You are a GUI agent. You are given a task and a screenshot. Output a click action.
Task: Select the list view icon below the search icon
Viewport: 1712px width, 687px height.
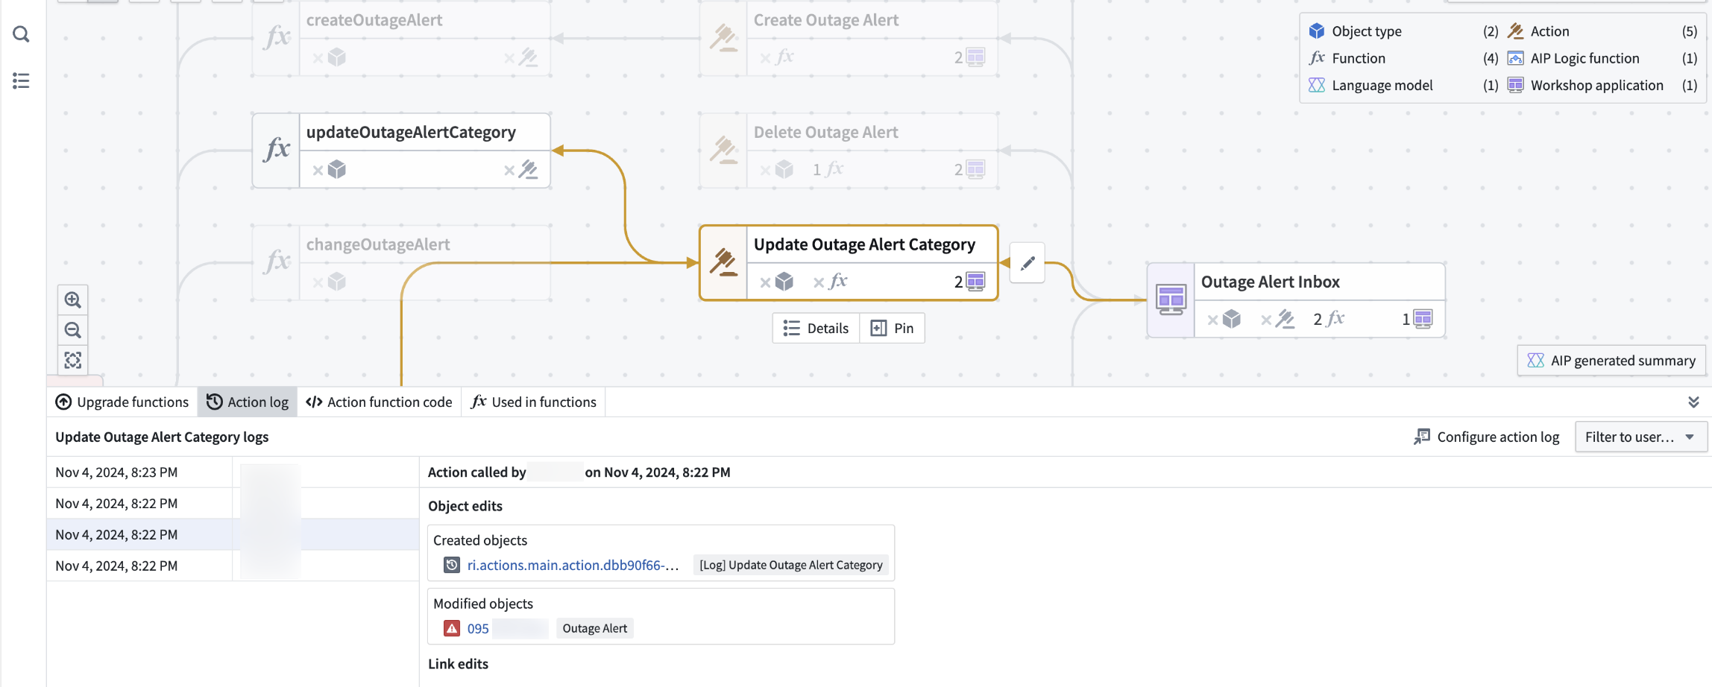[x=21, y=81]
